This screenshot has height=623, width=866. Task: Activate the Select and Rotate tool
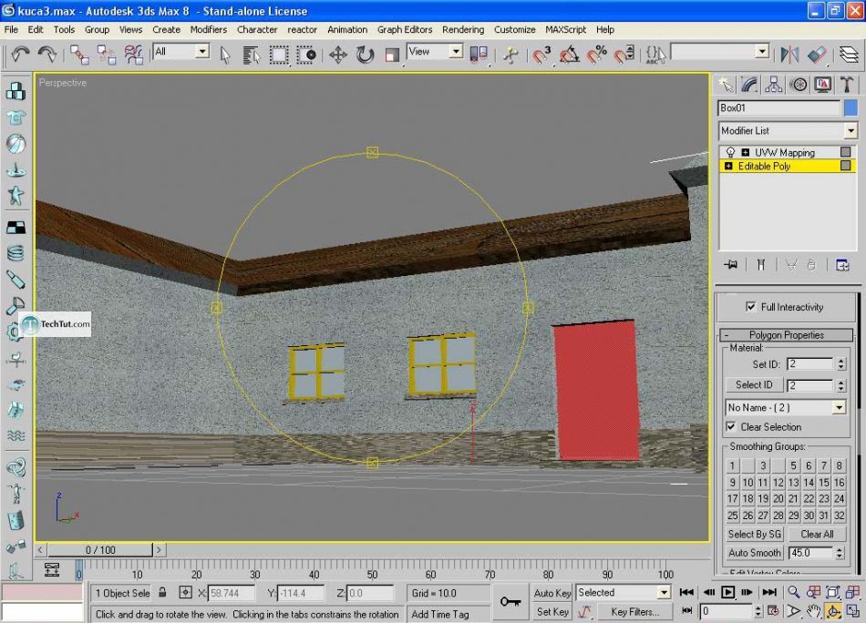365,55
